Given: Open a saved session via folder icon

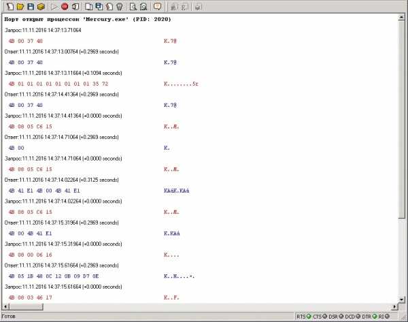Looking at the screenshot, I should [19, 6].
